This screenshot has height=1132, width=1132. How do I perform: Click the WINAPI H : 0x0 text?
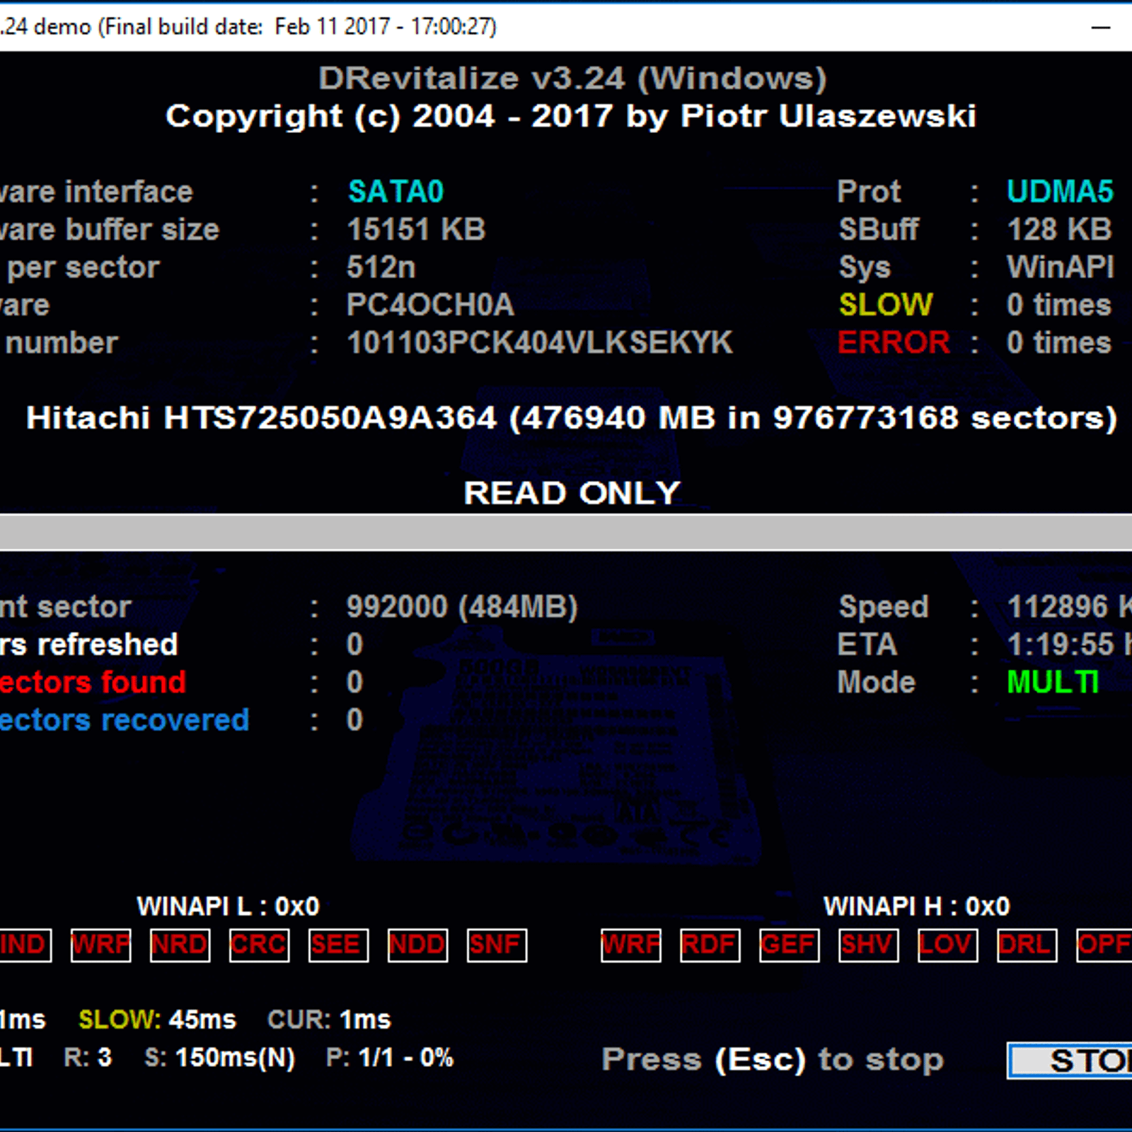click(x=917, y=906)
